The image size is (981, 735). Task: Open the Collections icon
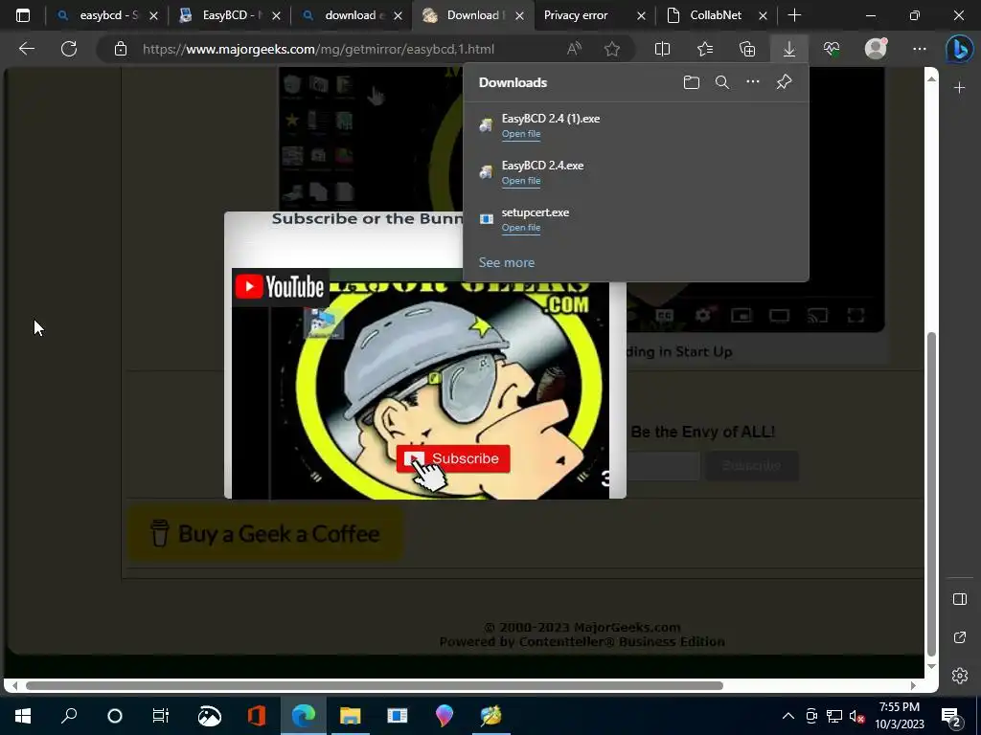point(747,49)
